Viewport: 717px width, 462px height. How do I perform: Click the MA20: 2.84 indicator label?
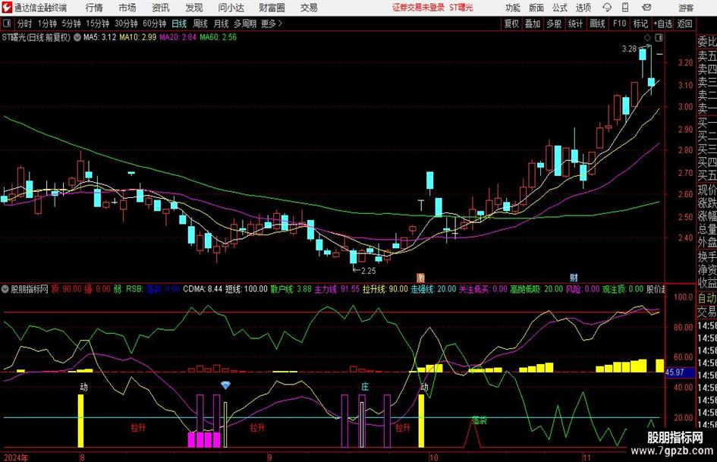tap(178, 37)
